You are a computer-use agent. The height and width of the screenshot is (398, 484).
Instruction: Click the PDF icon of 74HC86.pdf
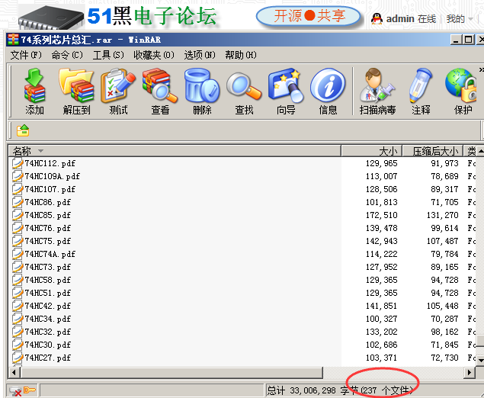click(18, 202)
